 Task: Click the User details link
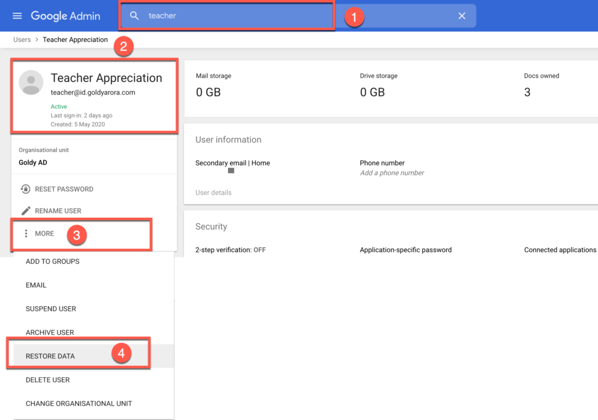(213, 193)
